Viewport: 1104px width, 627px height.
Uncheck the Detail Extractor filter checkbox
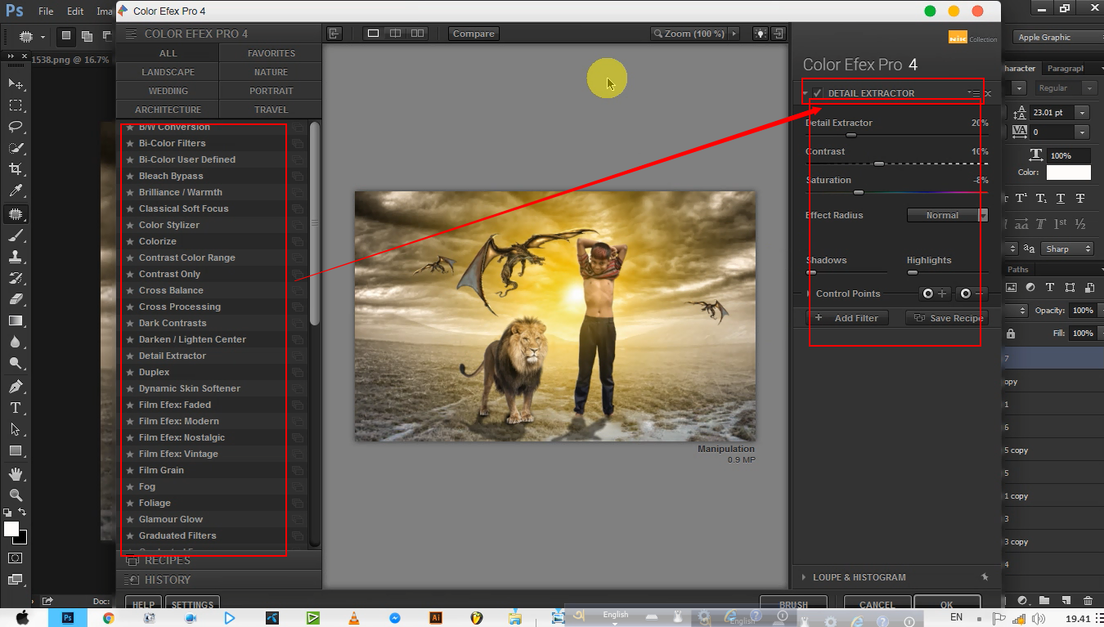click(x=817, y=93)
